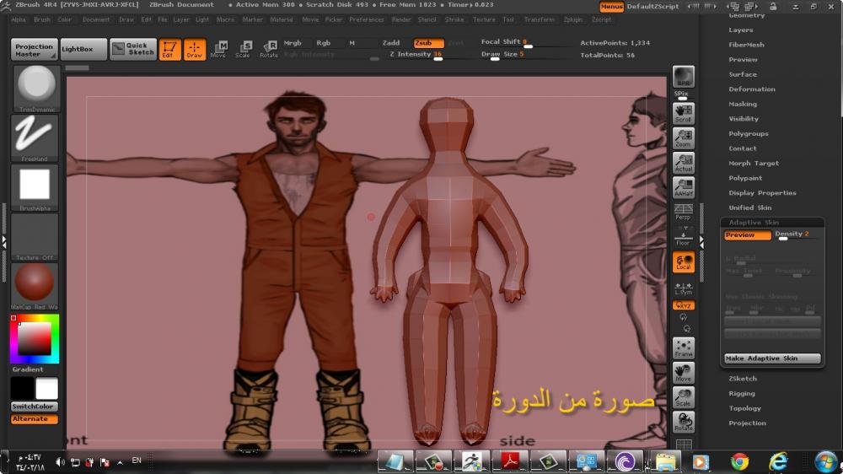Click the BPR render icon
This screenshot has width=843, height=474.
[x=684, y=77]
